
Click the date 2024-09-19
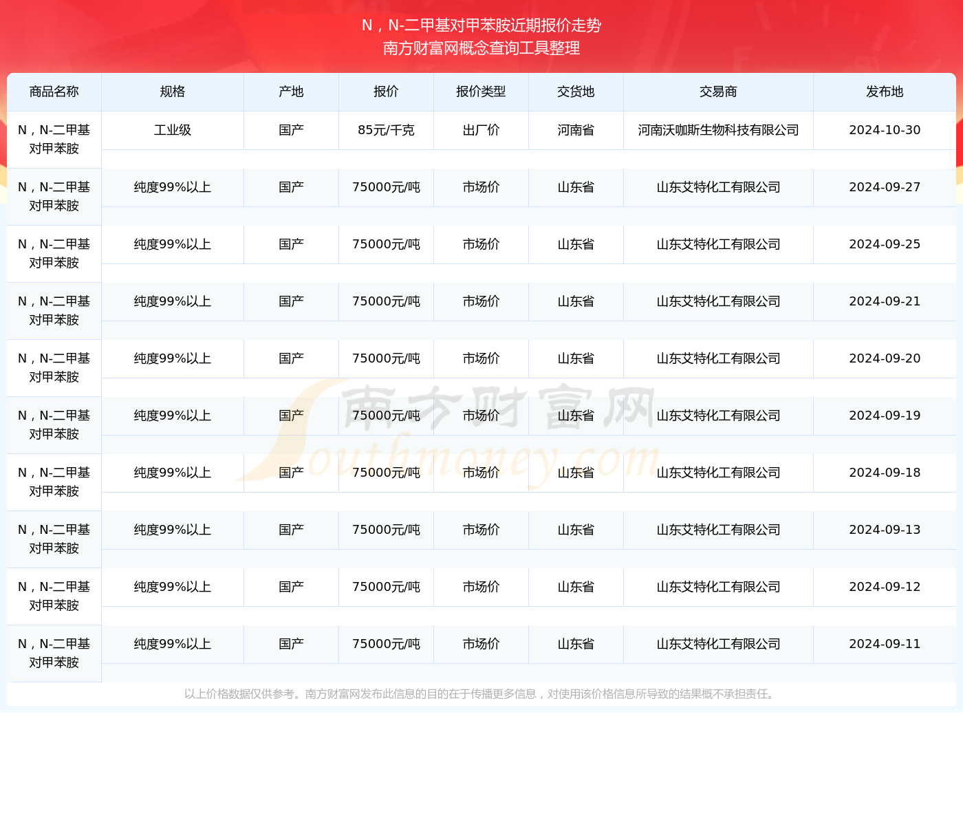click(x=885, y=416)
